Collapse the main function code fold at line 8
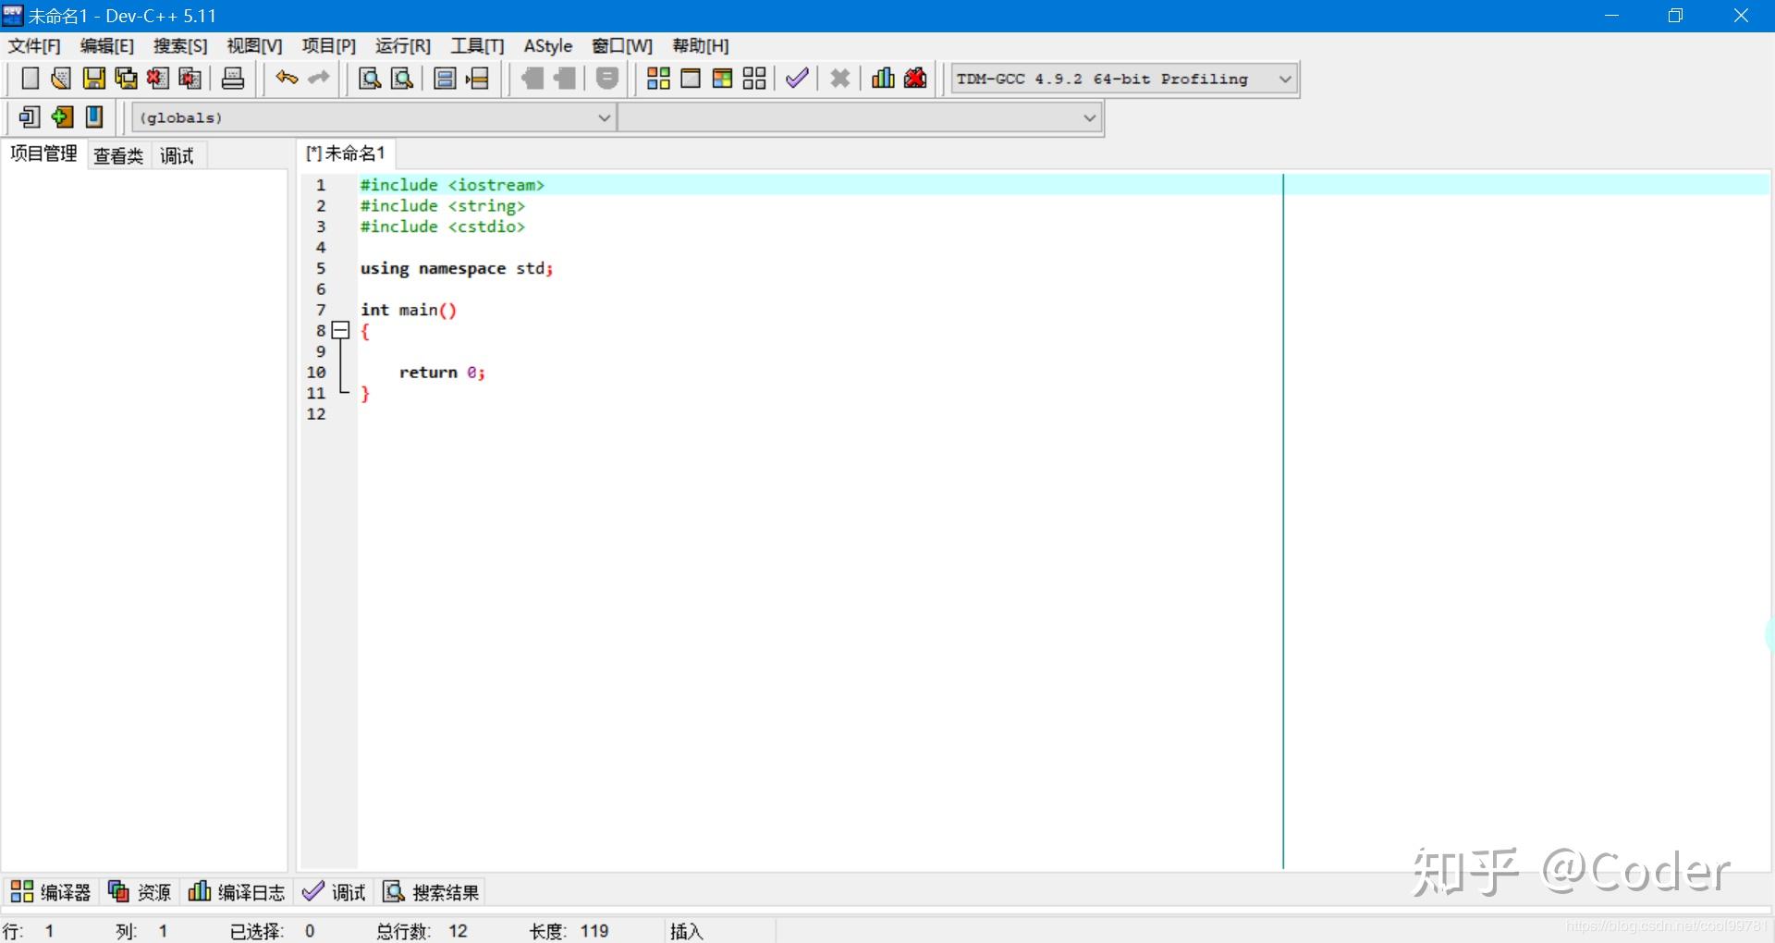 341,330
